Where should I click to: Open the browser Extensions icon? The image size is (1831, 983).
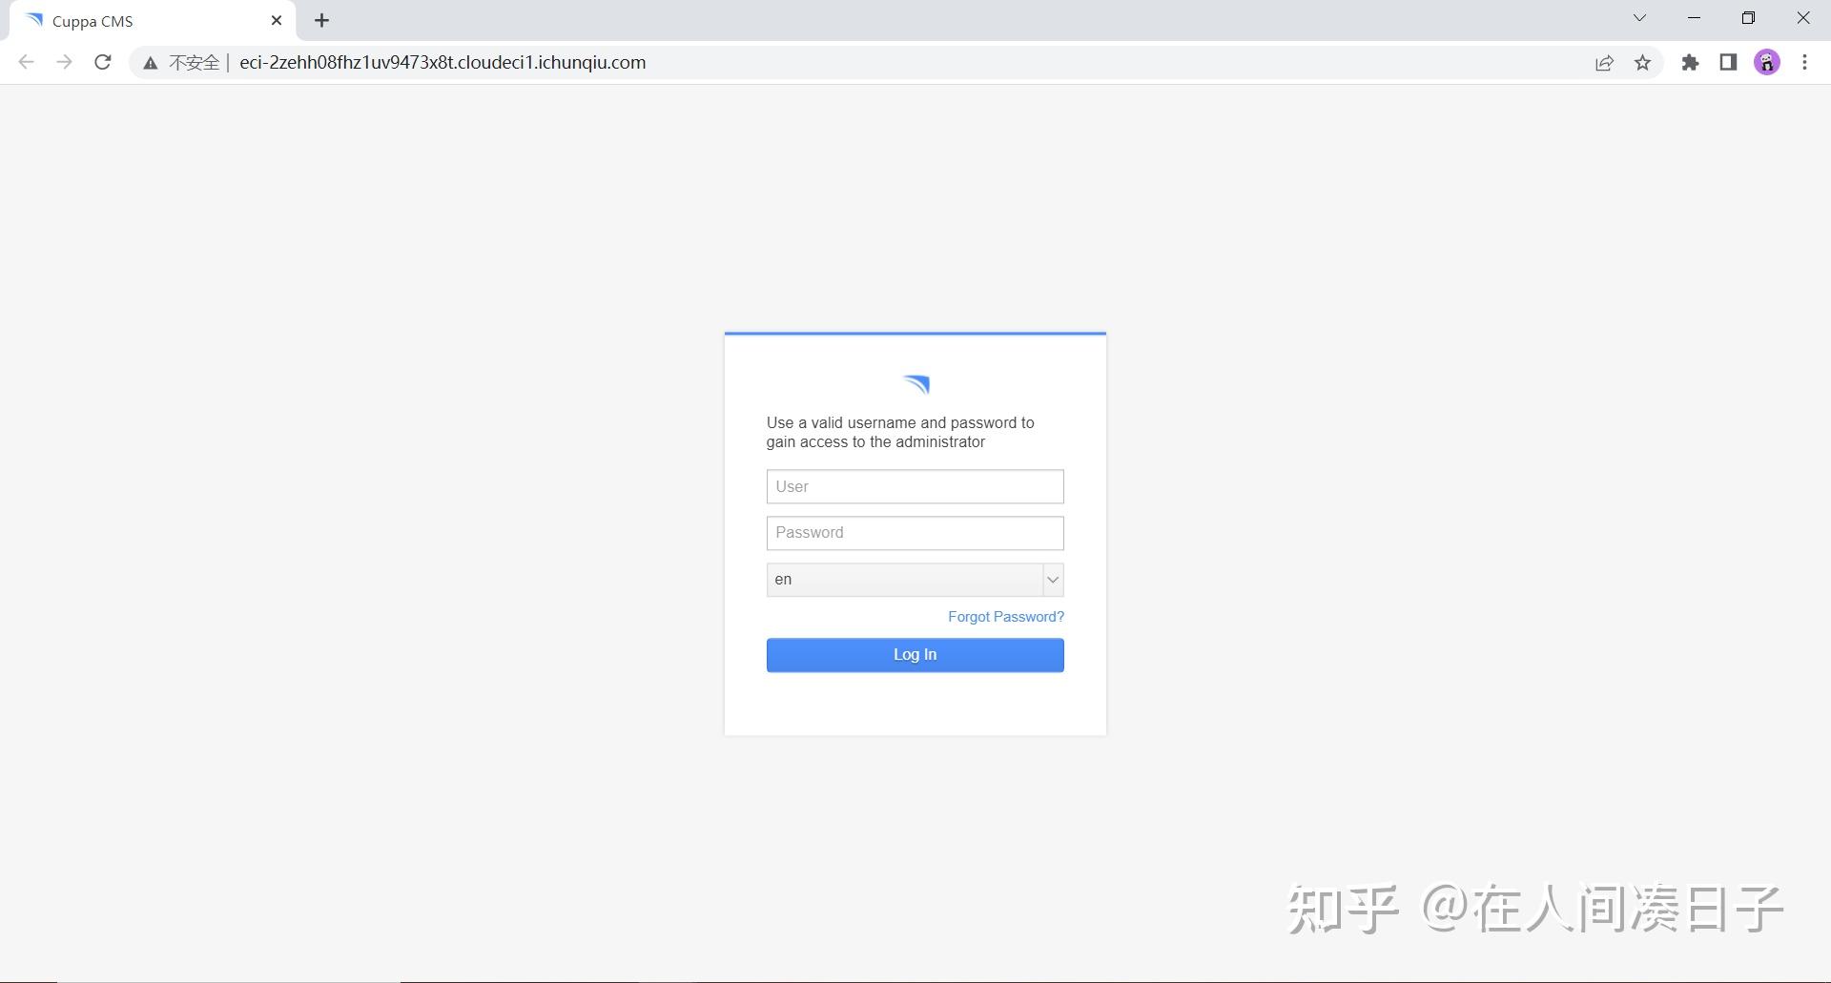pyautogui.click(x=1690, y=62)
